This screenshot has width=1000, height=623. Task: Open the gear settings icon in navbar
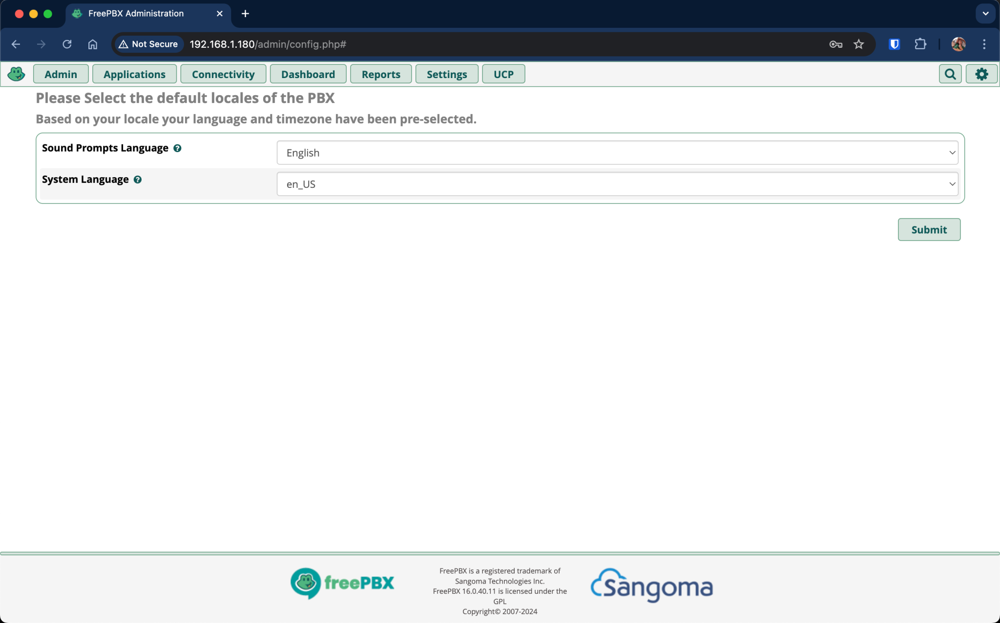pyautogui.click(x=981, y=74)
